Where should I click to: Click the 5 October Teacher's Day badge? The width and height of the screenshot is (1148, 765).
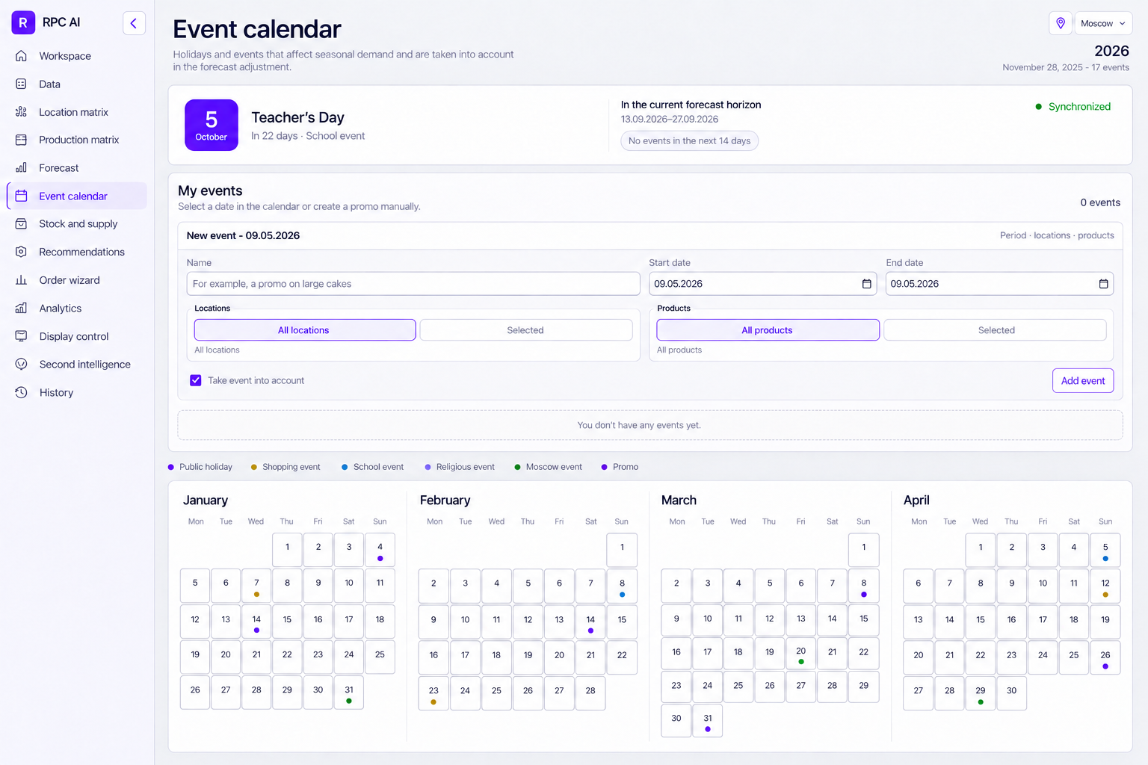coord(212,125)
